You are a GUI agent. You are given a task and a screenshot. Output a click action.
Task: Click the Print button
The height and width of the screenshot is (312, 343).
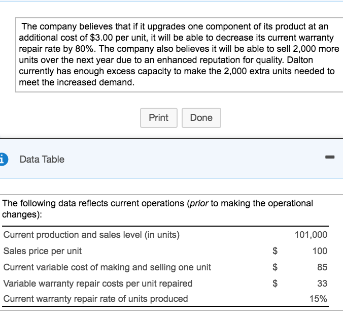pos(158,118)
